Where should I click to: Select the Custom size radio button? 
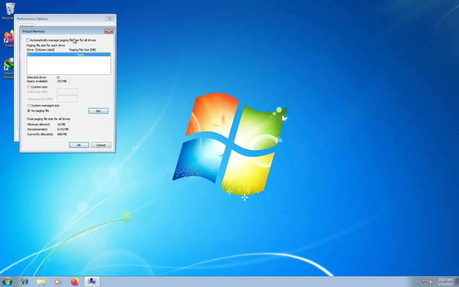click(29, 87)
